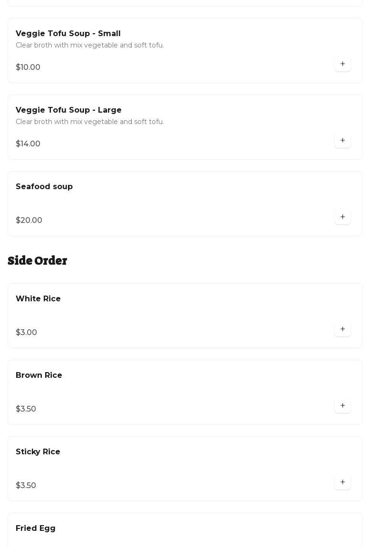370x547 pixels.
Task: Click the $20.00 Seafood soup price
Action: pos(29,221)
